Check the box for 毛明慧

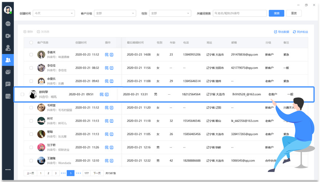(x=31, y=108)
